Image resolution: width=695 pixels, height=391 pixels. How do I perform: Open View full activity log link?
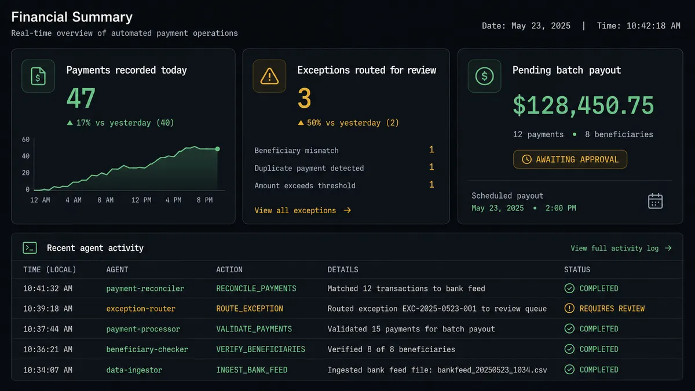(621, 248)
